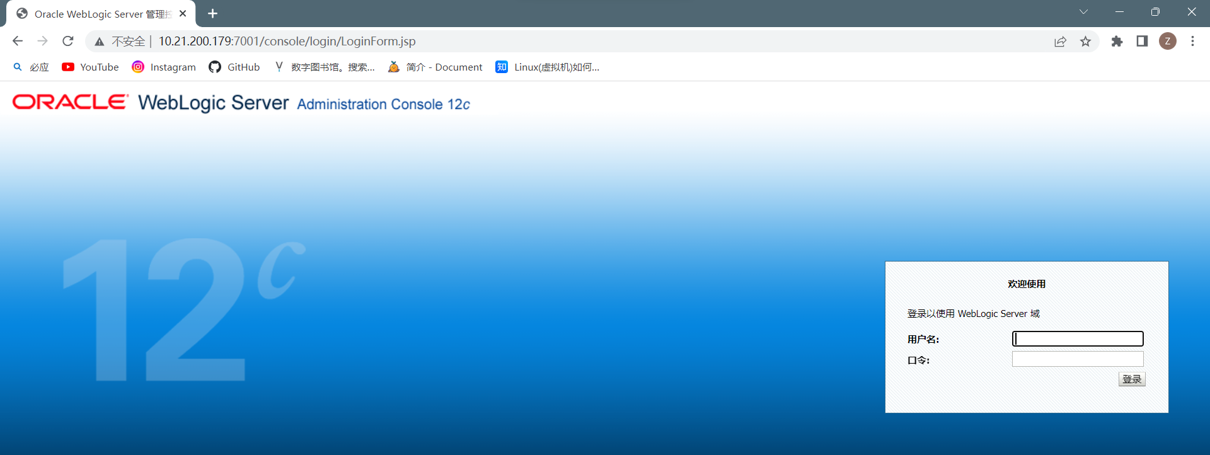Open the tab search dropdown arrow
This screenshot has height=455, width=1210.
(1083, 12)
